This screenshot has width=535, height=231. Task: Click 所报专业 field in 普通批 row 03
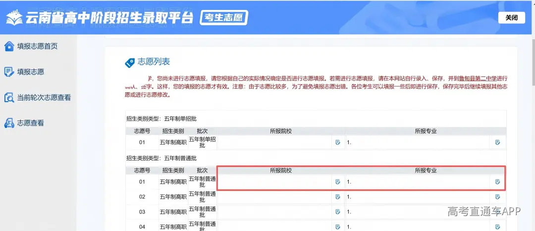(418, 212)
